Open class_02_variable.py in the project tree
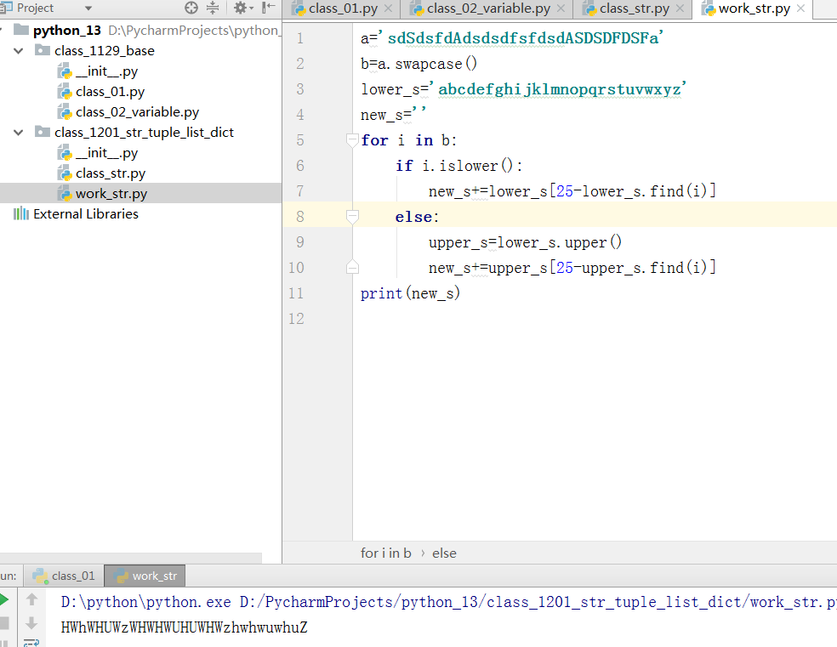Image resolution: width=837 pixels, height=647 pixels. tap(137, 112)
